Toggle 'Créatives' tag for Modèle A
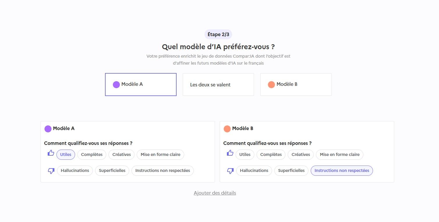Viewport: 439px width, 222px height. (122, 154)
